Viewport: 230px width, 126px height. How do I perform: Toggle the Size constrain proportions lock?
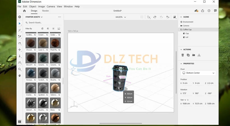188,100
